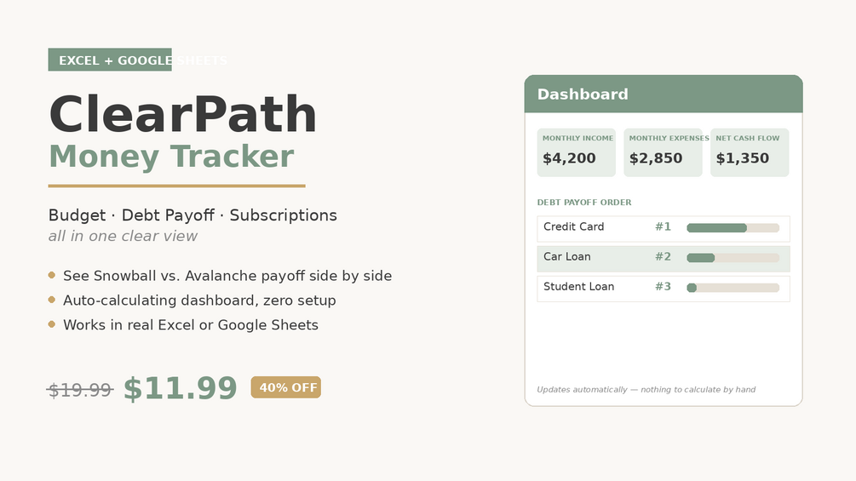The image size is (856, 481).
Task: Click the ClearPath title text
Action: [x=182, y=114]
